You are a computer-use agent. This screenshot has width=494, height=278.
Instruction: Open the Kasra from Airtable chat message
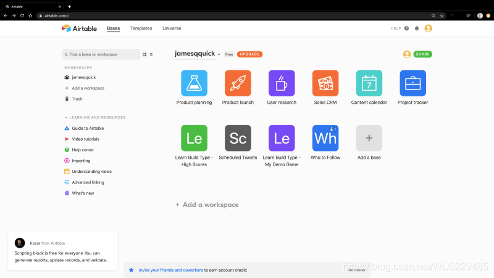pyautogui.click(x=63, y=251)
